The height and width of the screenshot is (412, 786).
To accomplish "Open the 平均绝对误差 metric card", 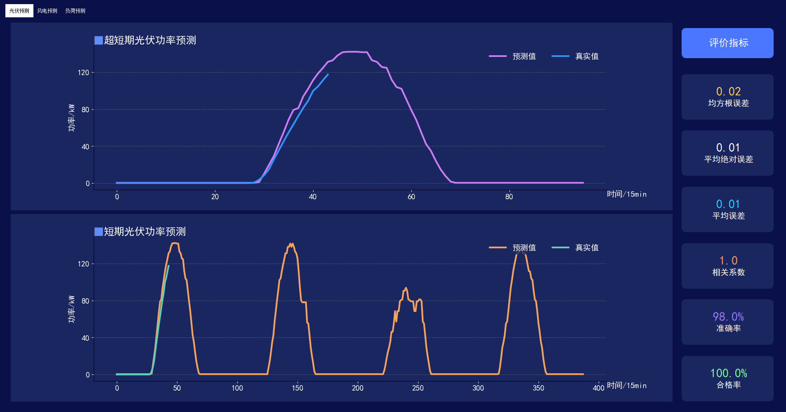I will coord(727,153).
